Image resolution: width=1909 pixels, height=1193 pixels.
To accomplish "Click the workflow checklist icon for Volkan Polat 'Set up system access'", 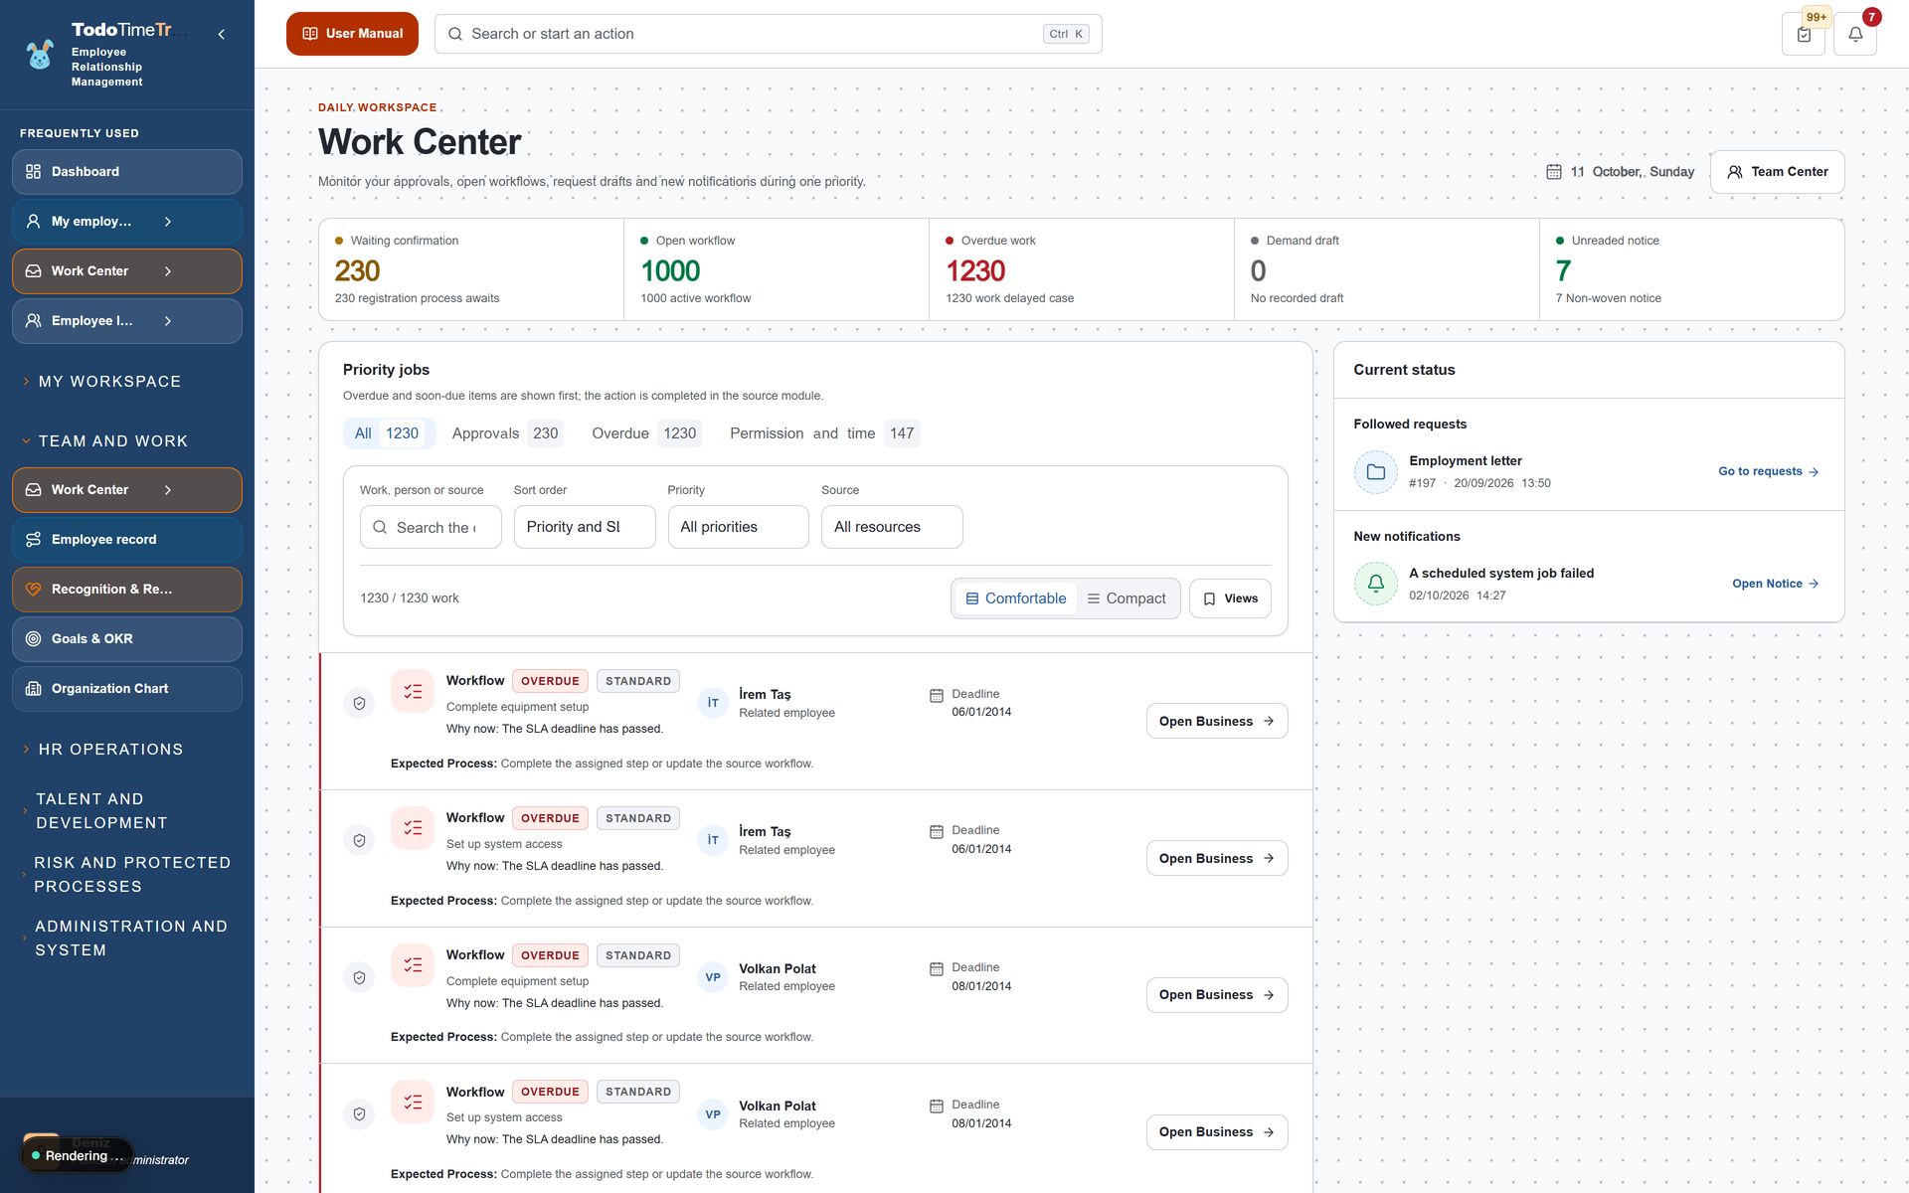I will (x=413, y=1102).
